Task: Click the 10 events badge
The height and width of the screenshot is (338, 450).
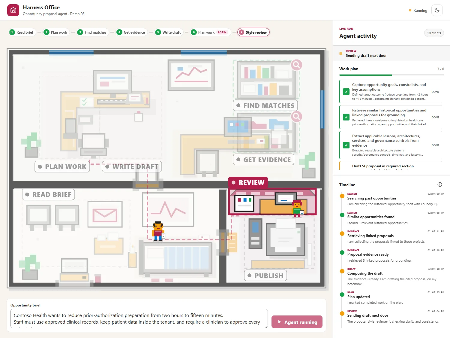Action: 434,33
